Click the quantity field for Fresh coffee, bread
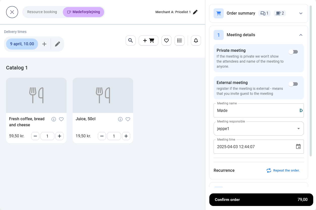The image size is (316, 210). coord(47,136)
